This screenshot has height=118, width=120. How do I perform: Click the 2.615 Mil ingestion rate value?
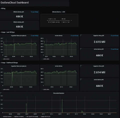click(x=99, y=42)
